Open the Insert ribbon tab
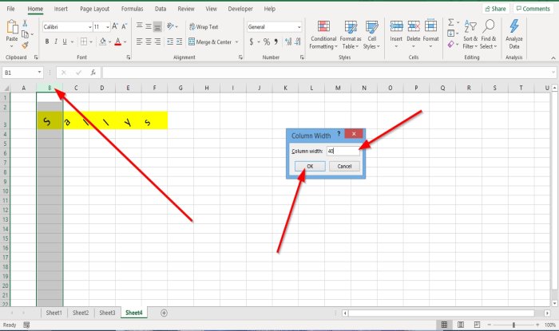The image size is (559, 331). [x=61, y=9]
